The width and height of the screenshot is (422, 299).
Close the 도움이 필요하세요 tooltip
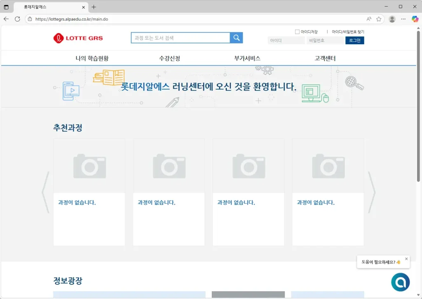[406, 259]
